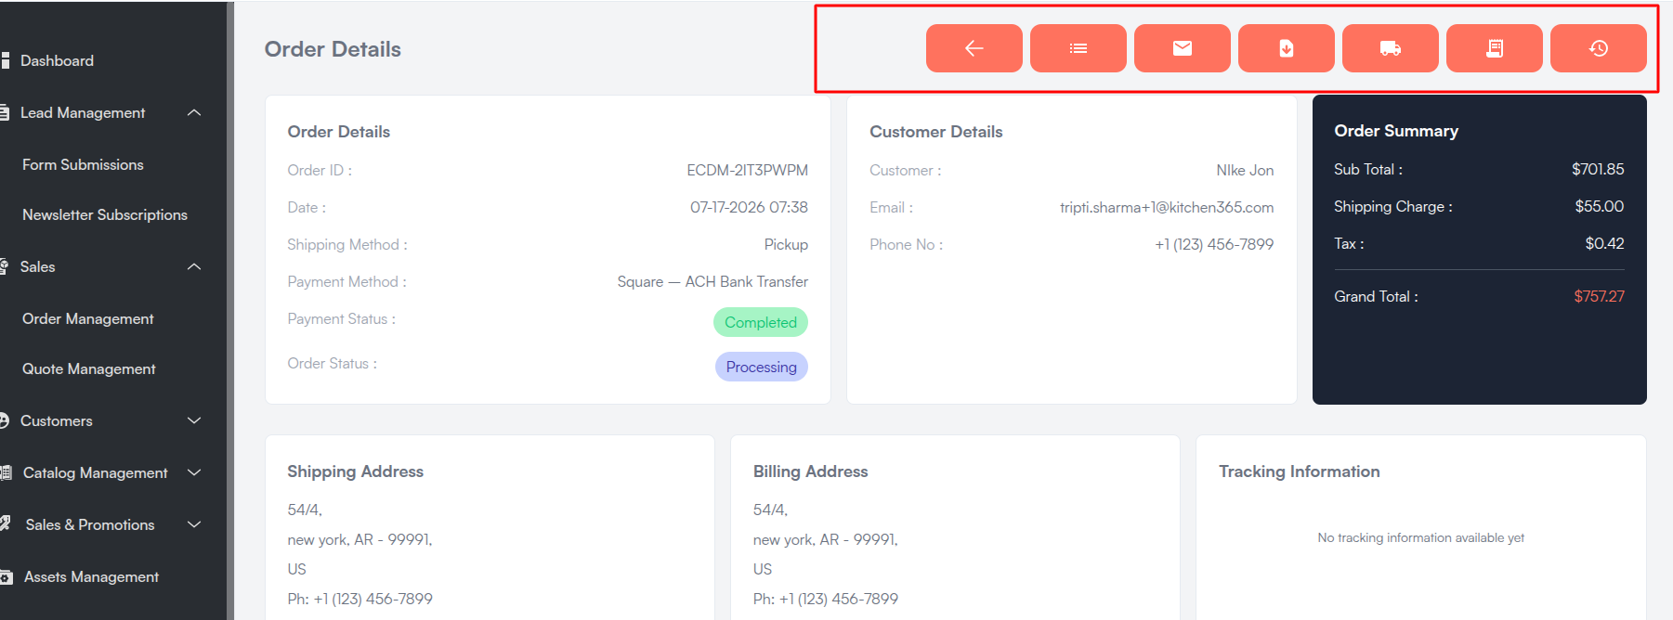Click the Order Summary heading
Viewport: 1673px width, 620px height.
point(1396,131)
